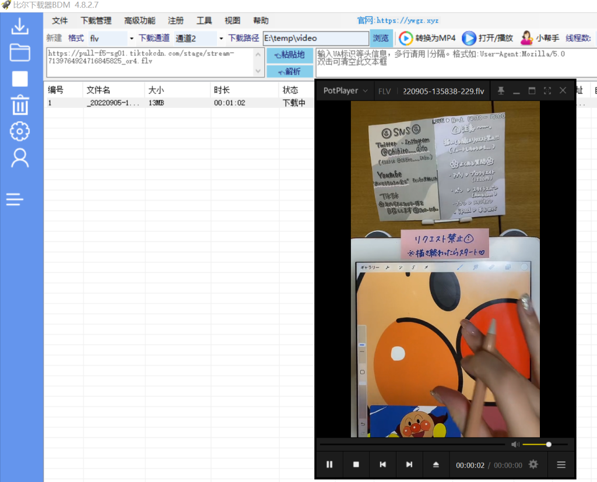Open the 文件 menu
This screenshot has width=597, height=482.
60,20
